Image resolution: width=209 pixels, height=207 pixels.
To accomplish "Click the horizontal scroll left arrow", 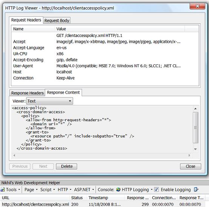I will click(x=14, y=155).
